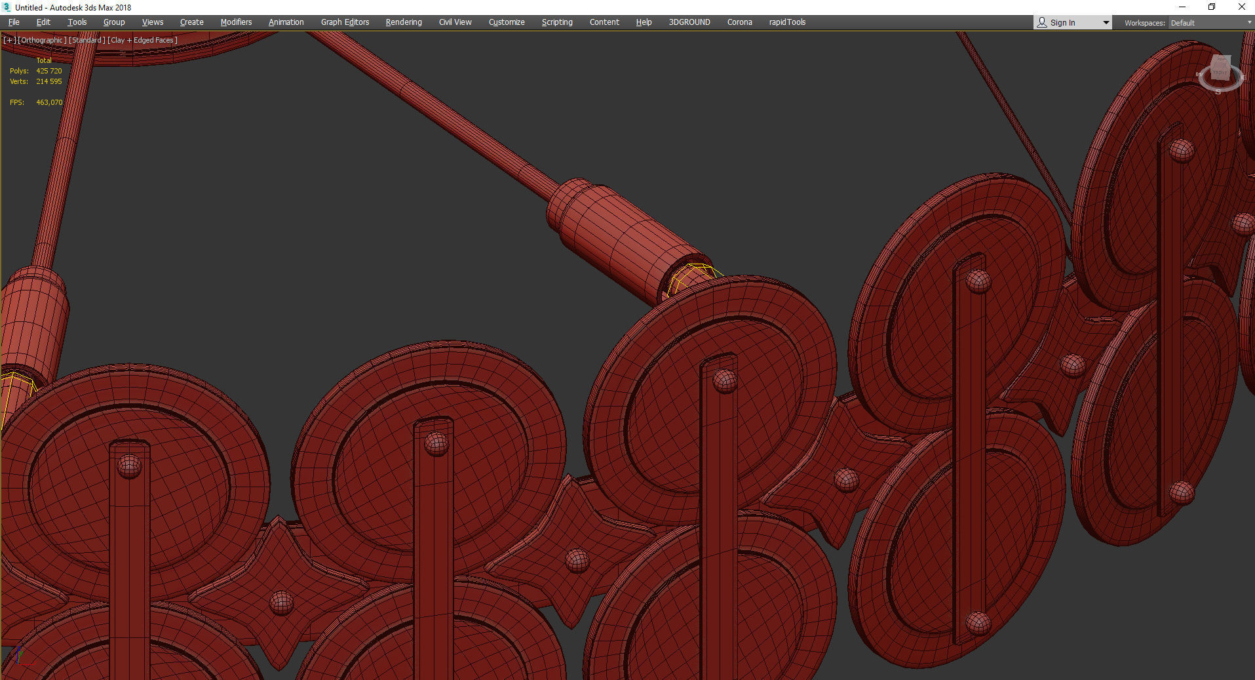Image resolution: width=1255 pixels, height=680 pixels.
Task: Select the Polys count 425 720
Action: click(49, 71)
